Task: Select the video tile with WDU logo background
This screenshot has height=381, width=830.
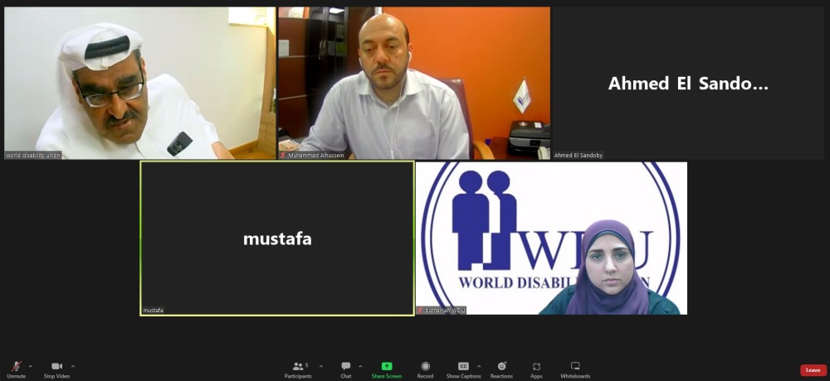Action: 552,239
